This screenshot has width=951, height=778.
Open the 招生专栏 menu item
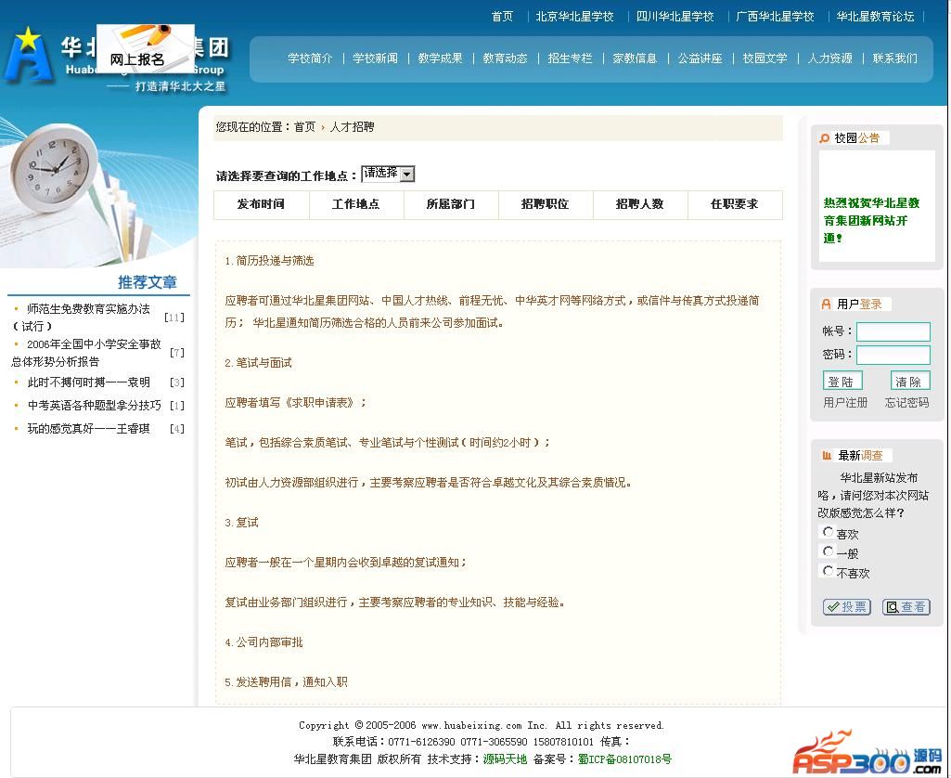click(570, 58)
